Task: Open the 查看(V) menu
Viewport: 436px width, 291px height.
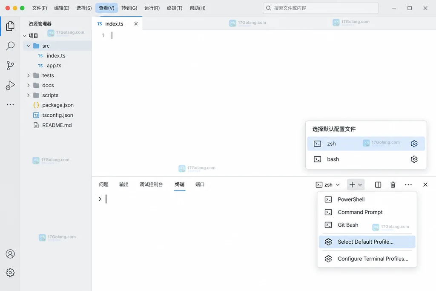Action: (106, 8)
